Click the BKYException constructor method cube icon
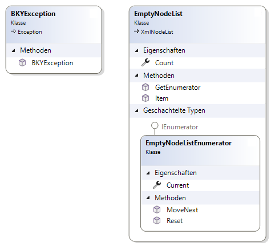Viewport: 271px width, 246px height. click(22, 63)
